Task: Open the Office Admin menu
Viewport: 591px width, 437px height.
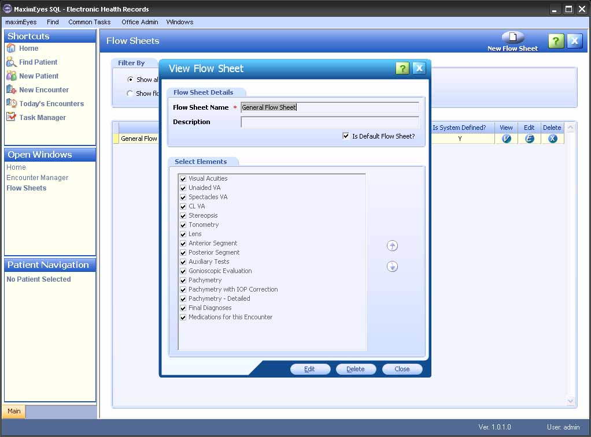Action: [x=140, y=22]
